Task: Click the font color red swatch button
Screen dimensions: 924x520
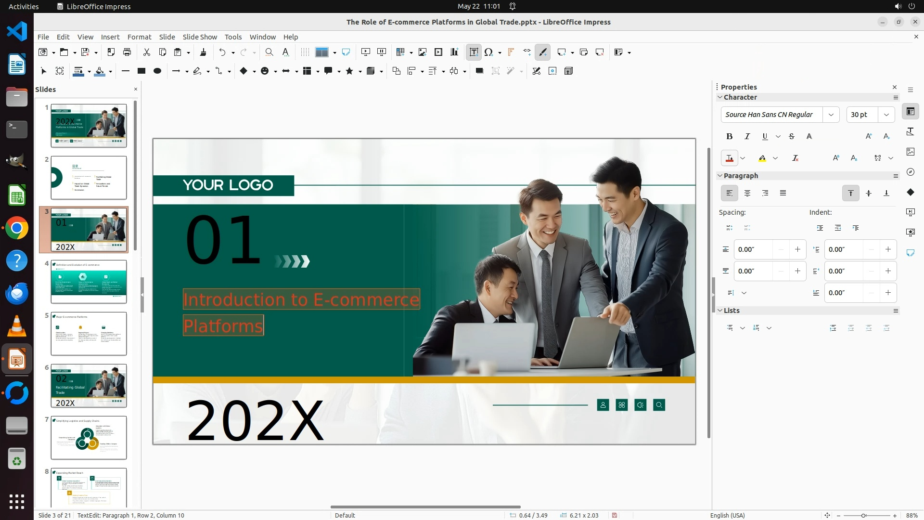Action: (x=729, y=158)
